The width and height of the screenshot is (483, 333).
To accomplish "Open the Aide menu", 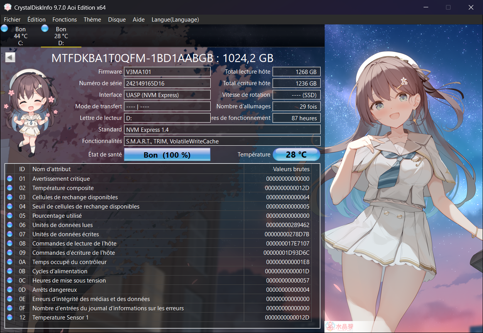I will [x=138, y=19].
